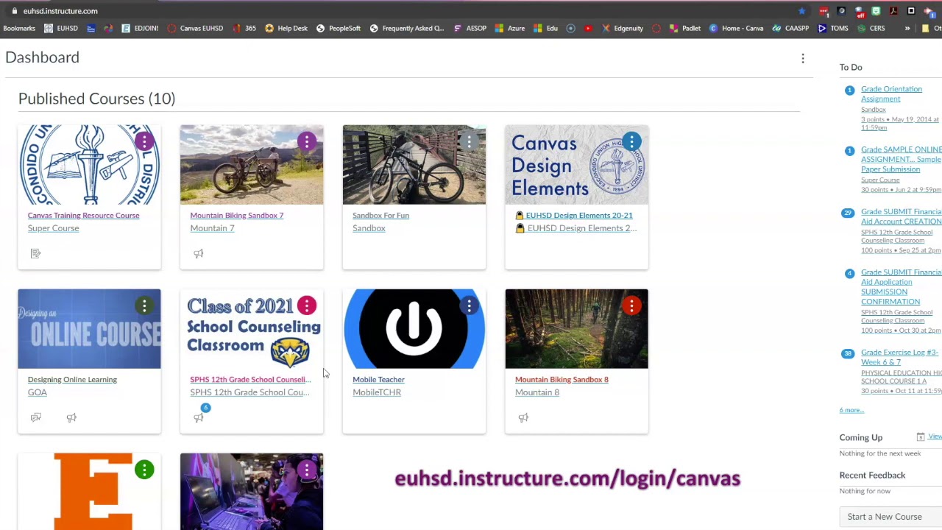This screenshot has height=530, width=942.
Task: Open Grade Exercise Log #3 to-do item
Action: 899,357
